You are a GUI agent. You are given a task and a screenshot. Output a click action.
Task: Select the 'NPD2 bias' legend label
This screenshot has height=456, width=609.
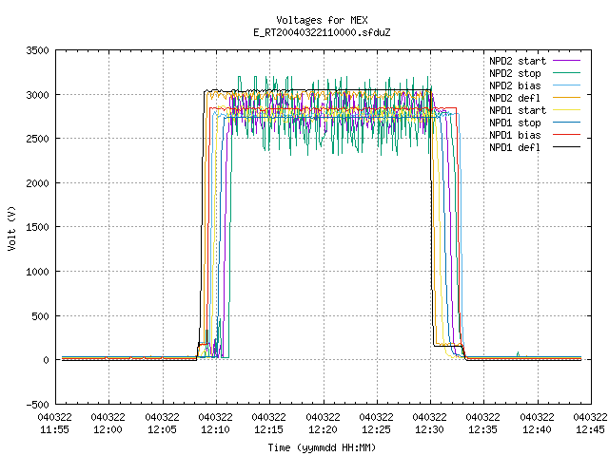[515, 85]
